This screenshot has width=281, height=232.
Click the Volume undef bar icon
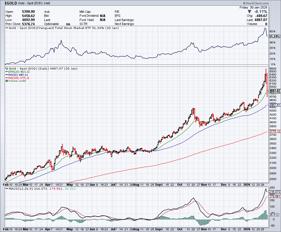tap(7, 81)
